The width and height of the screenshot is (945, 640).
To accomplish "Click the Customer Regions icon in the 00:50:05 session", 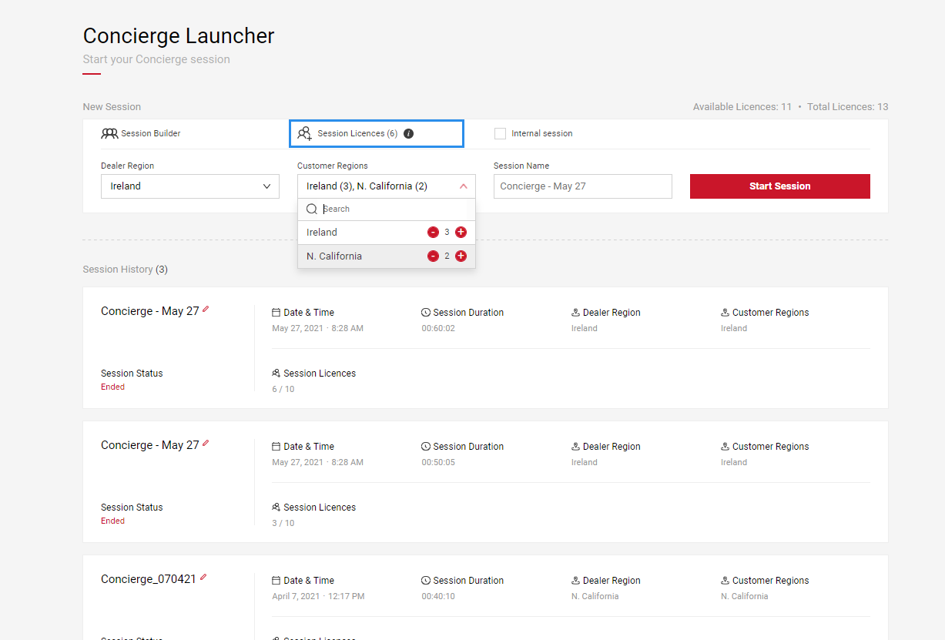I will pyautogui.click(x=725, y=447).
